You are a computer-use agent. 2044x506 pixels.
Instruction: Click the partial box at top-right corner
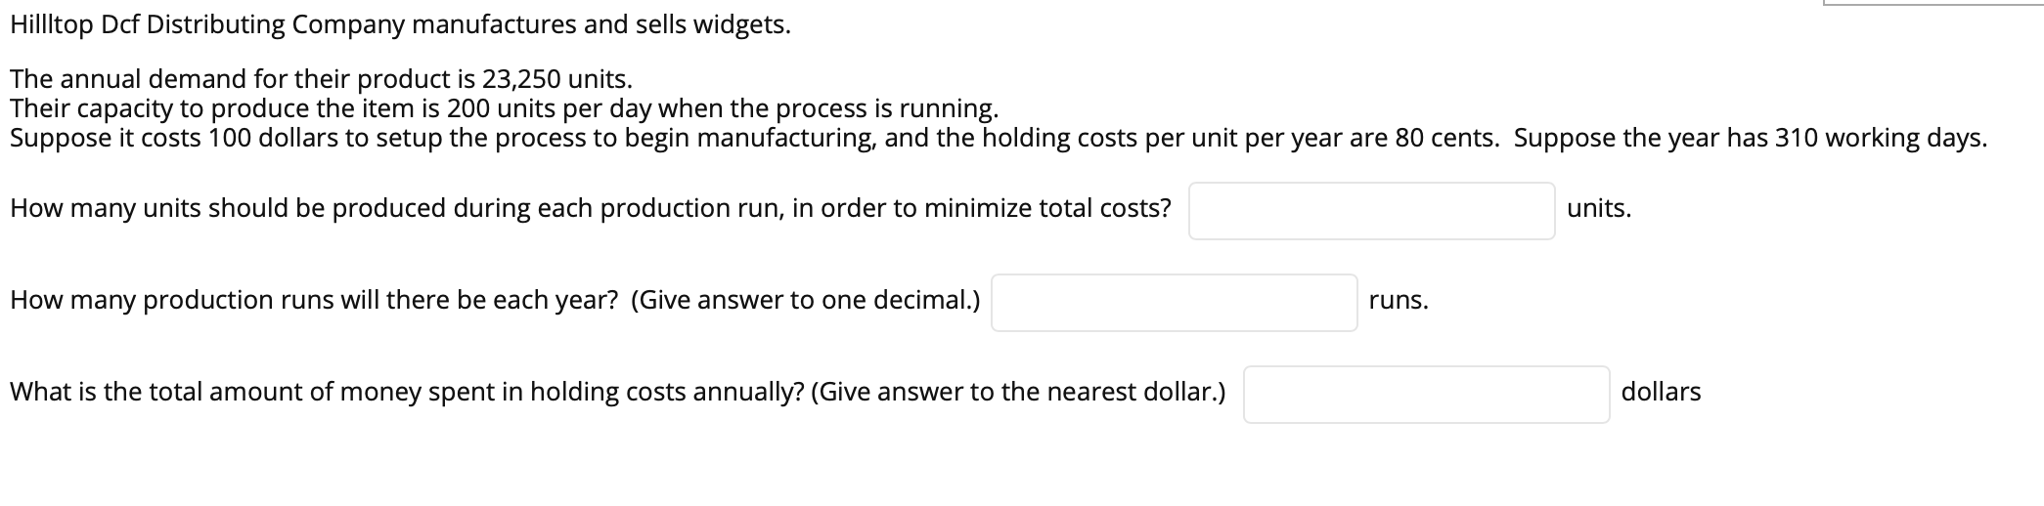point(1933,3)
